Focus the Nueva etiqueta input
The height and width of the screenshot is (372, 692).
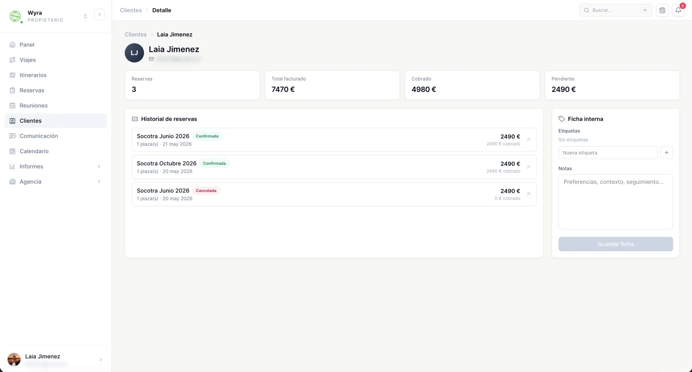[608, 153]
